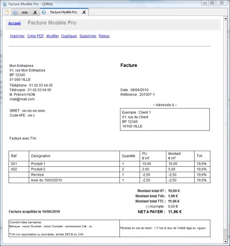Screen dimensions: 230x246
Task: Click the scrollbar down arrow
Action: coord(226,242)
